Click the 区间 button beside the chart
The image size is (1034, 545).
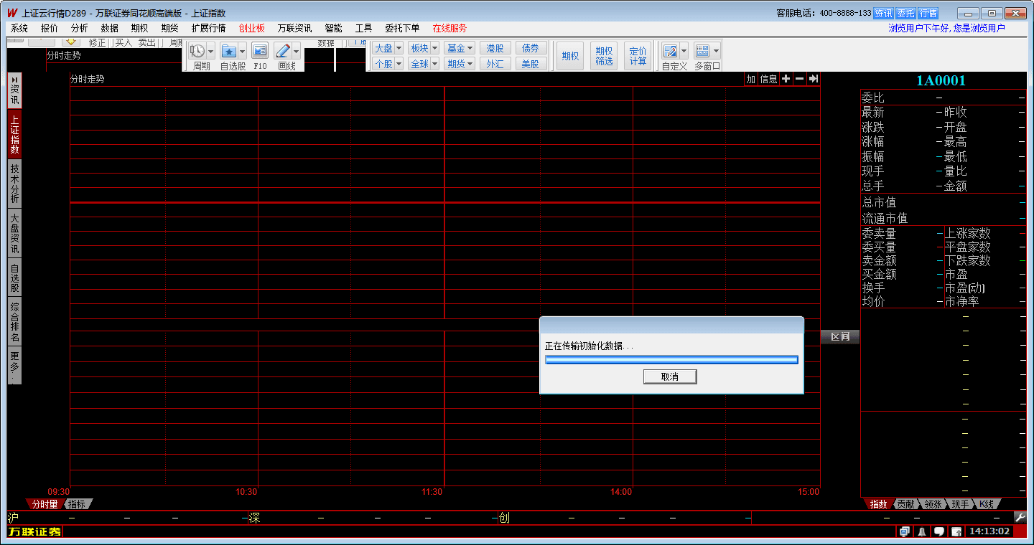coord(839,337)
